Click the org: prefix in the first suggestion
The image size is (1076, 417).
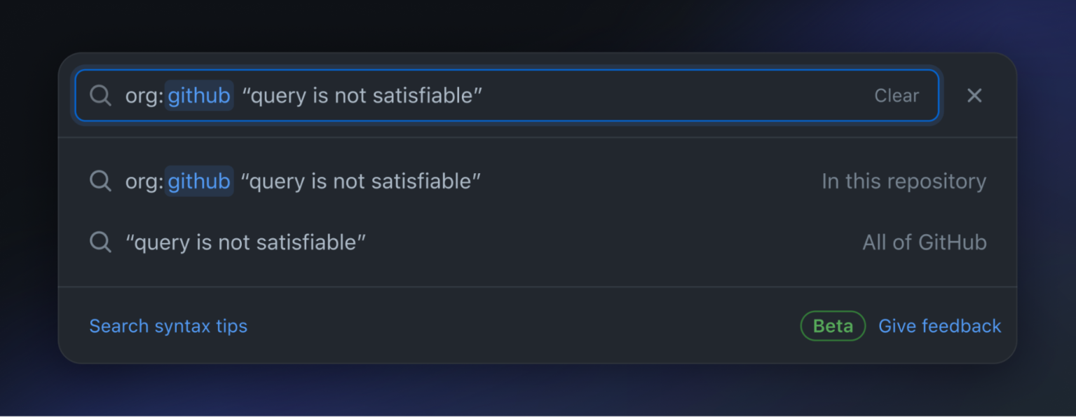pos(144,182)
